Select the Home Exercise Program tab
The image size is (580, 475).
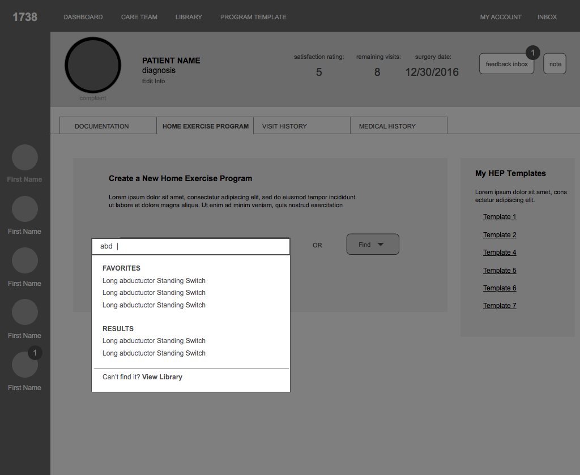pos(205,126)
